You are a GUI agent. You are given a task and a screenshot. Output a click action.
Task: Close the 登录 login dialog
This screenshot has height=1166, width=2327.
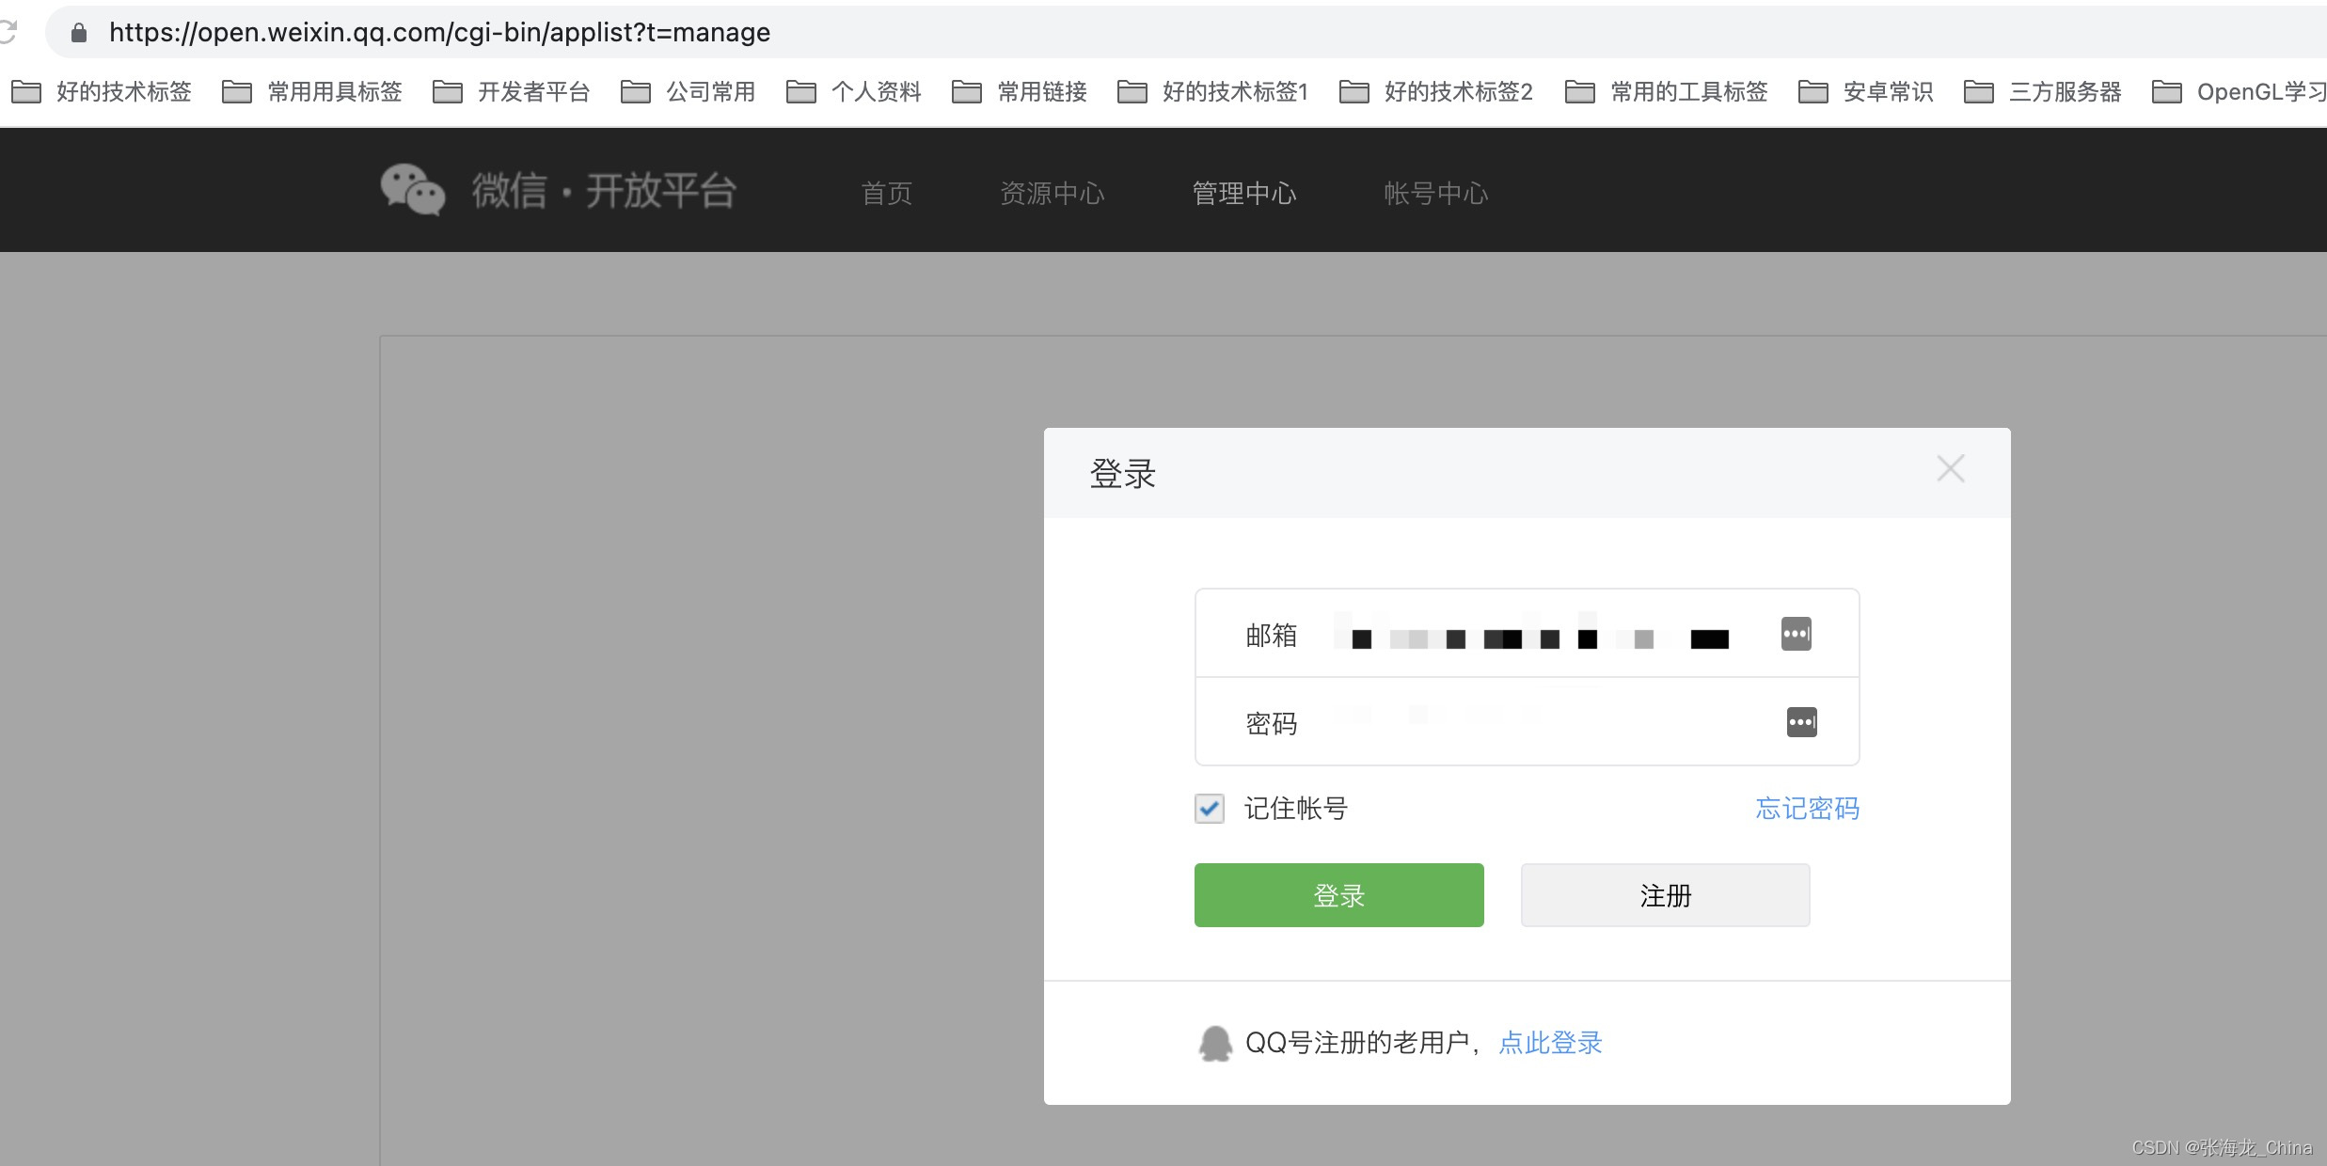1950,468
